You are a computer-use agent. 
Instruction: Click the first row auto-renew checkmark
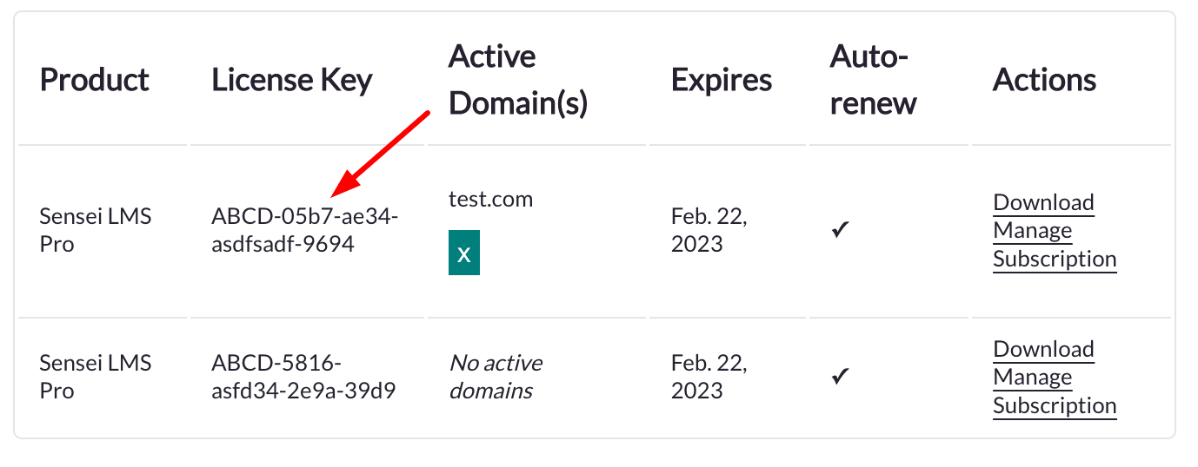click(840, 231)
